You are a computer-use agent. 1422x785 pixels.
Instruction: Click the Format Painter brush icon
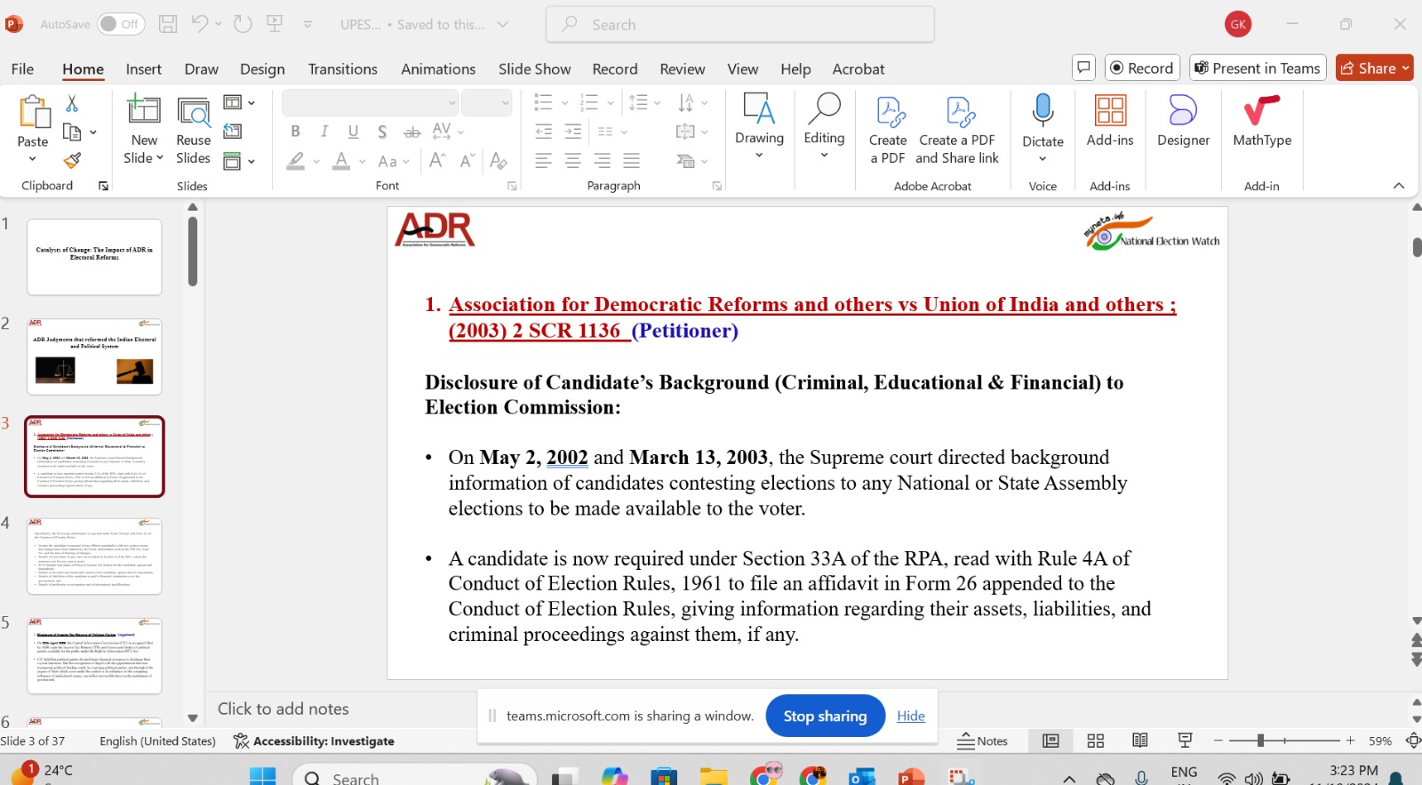[x=72, y=160]
